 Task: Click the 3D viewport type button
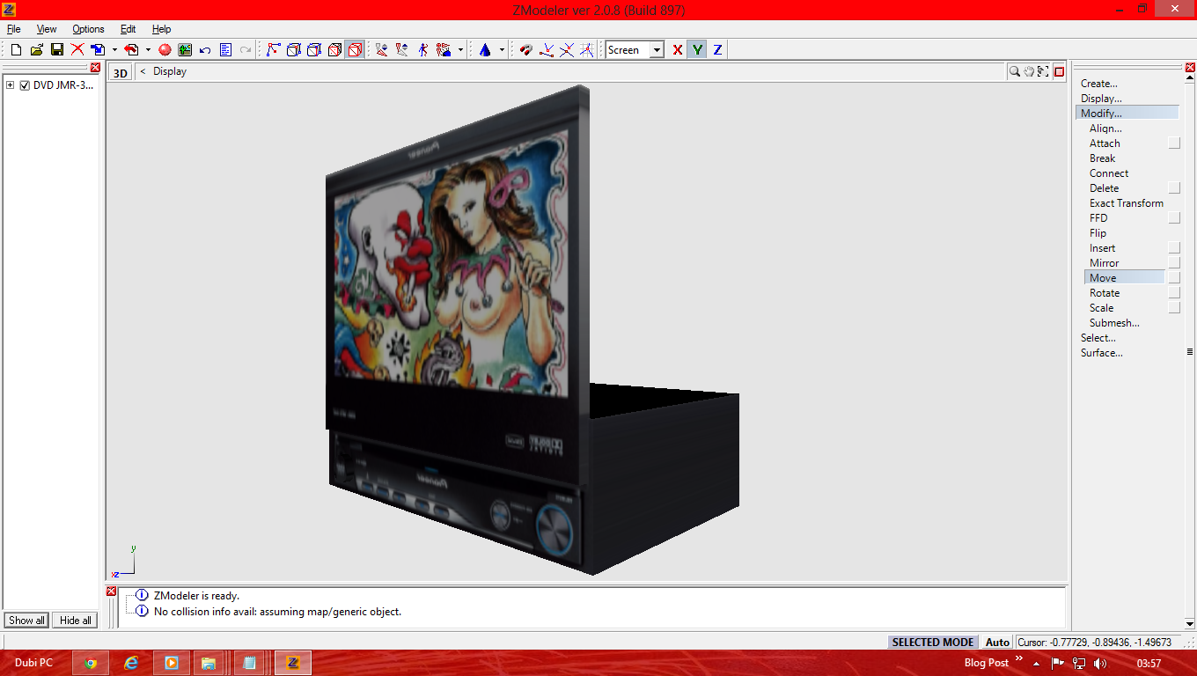121,72
